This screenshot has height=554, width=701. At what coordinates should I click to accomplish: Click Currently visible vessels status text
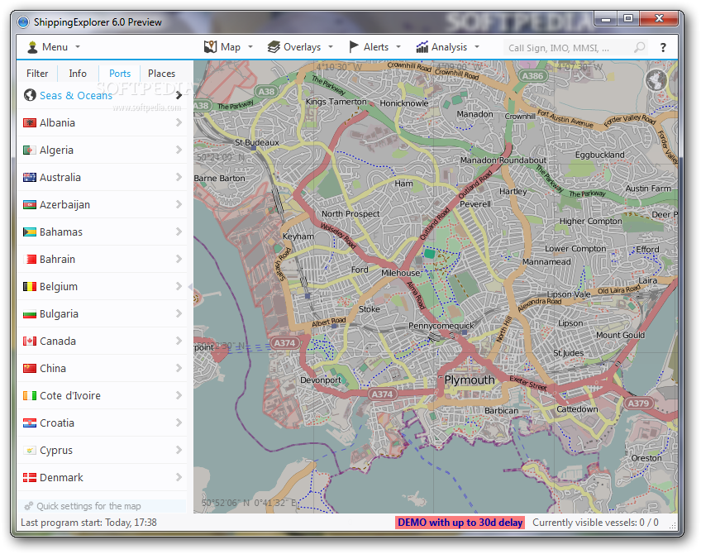point(595,523)
